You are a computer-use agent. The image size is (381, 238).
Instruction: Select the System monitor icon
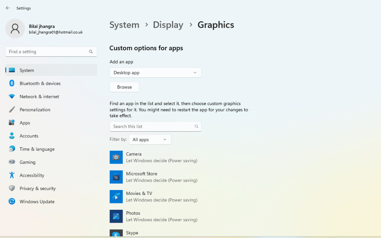point(12,70)
